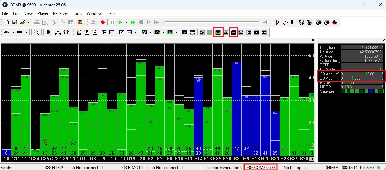Toggle the green Play button
Screen dimensions: 386x170
pyautogui.click(x=120, y=22)
